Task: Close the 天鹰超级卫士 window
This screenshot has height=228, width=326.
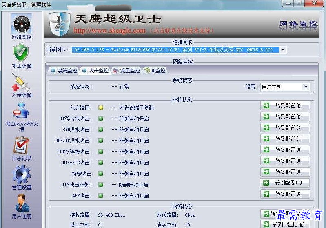Action: [314, 3]
